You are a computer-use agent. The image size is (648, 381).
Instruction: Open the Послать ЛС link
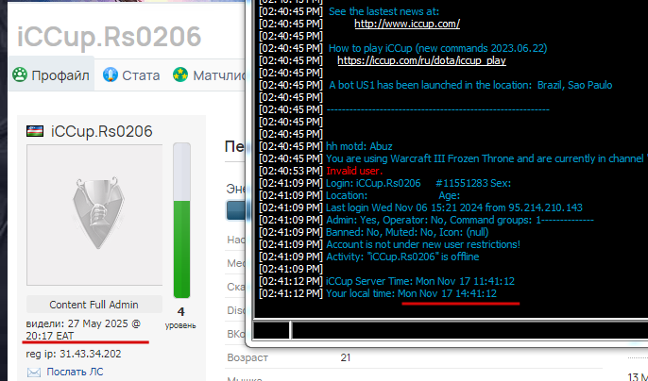pos(75,372)
